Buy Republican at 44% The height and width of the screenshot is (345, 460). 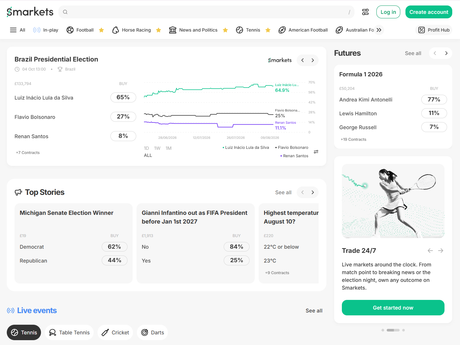[x=115, y=260]
